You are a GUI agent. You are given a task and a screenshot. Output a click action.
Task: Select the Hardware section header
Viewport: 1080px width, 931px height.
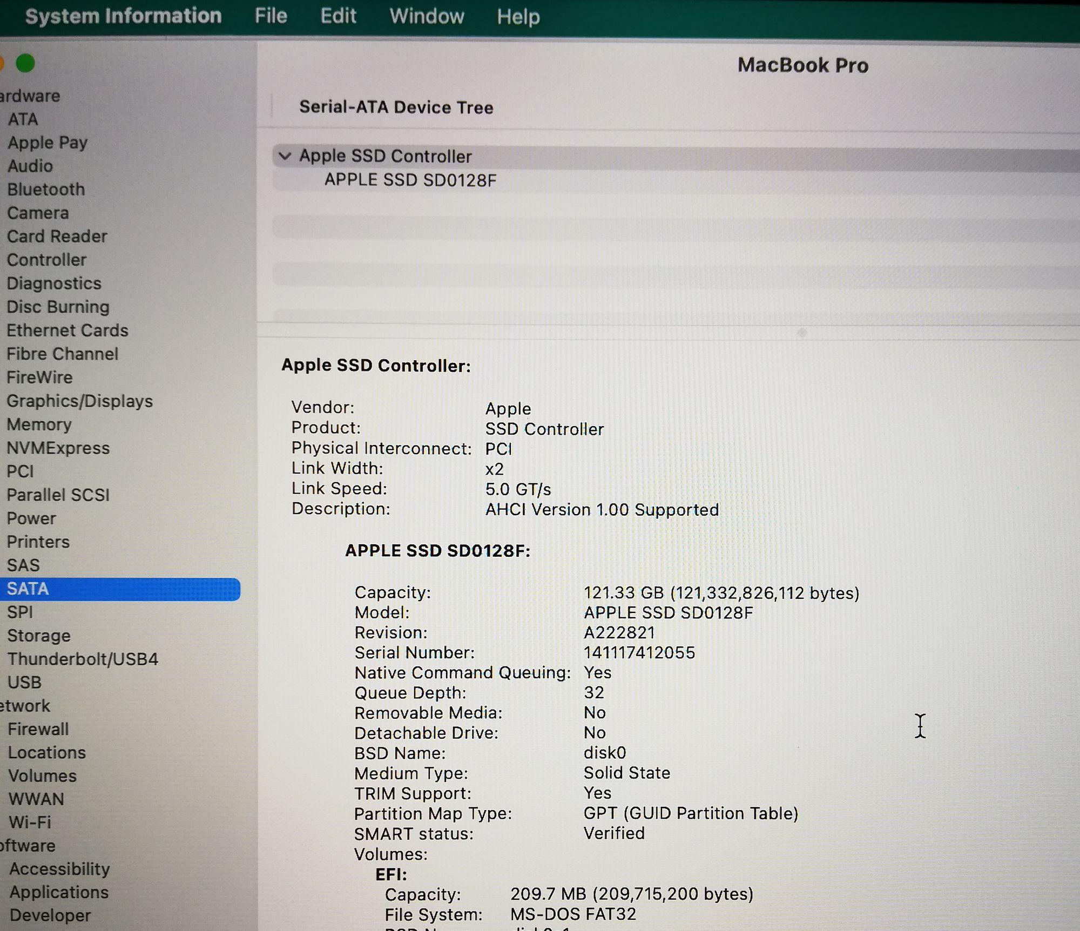[x=30, y=96]
